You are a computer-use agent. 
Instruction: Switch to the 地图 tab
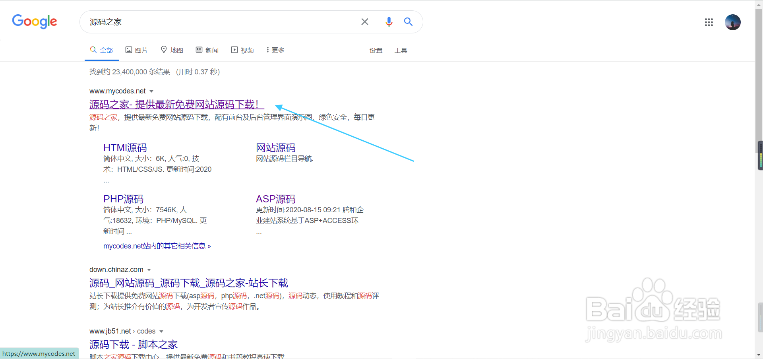172,50
